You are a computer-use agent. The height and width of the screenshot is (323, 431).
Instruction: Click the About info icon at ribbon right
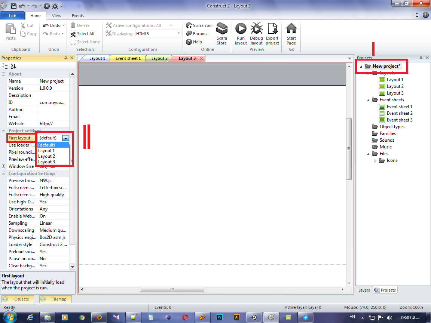[x=425, y=15]
